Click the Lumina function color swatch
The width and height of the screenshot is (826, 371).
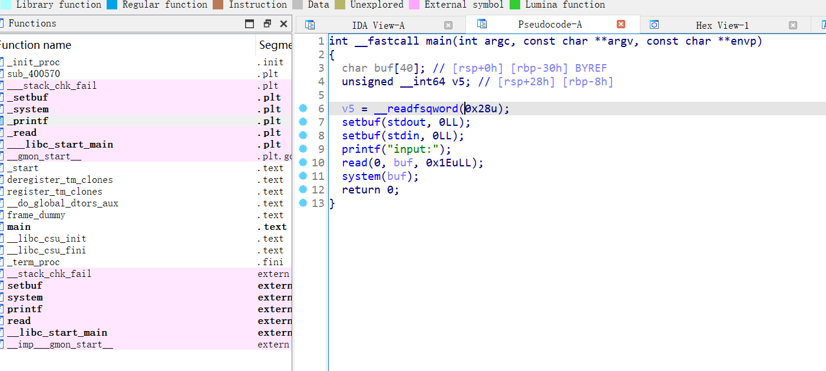pos(515,5)
